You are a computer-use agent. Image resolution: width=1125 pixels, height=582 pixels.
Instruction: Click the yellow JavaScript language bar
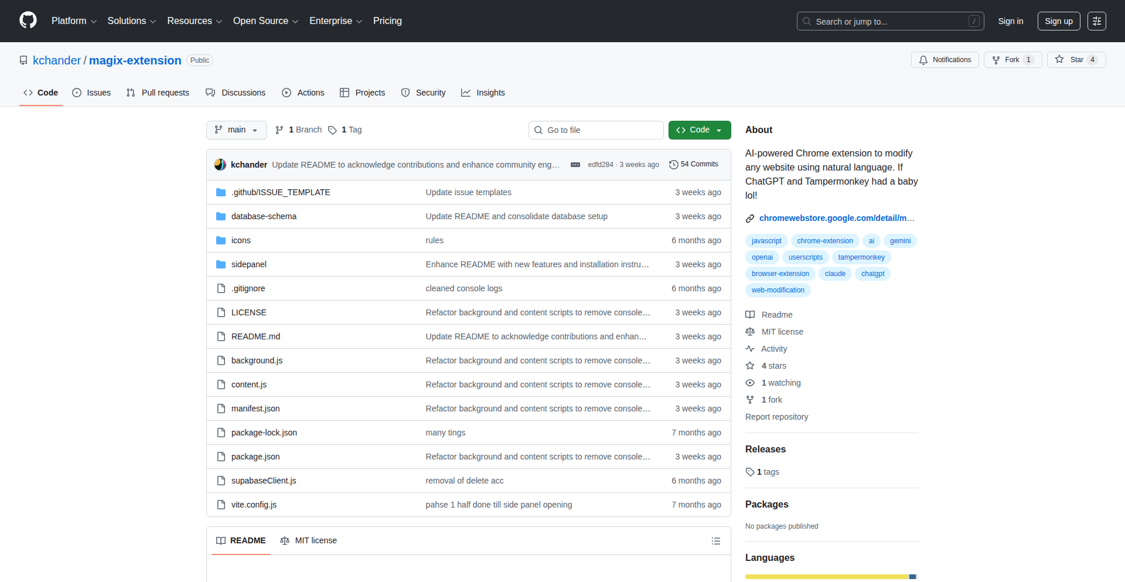tap(826, 577)
